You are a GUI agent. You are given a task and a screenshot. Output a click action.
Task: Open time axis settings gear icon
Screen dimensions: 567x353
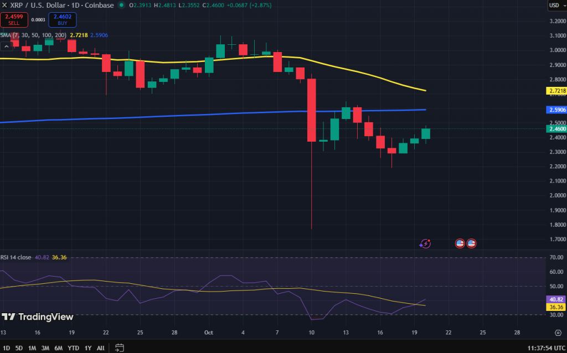coord(558,333)
